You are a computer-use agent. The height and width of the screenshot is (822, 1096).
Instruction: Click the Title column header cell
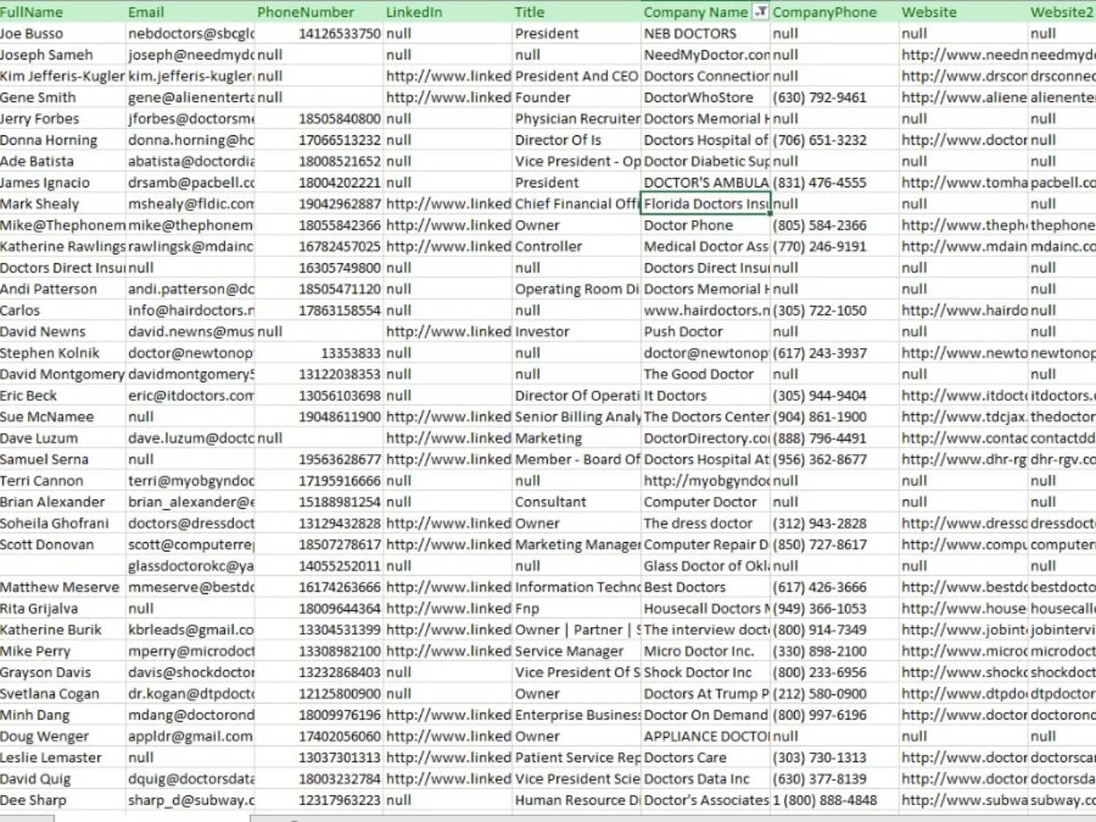pos(577,12)
